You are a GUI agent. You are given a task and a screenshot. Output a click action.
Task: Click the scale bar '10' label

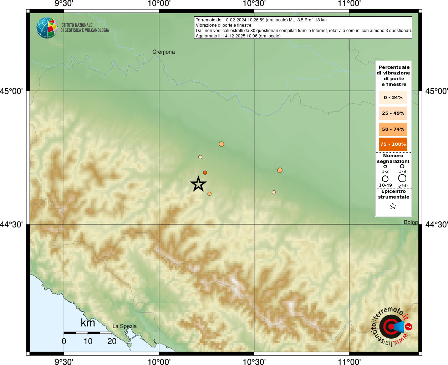tap(88, 341)
